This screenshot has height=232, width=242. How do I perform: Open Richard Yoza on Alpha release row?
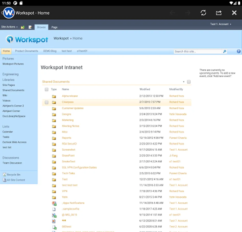point(177,96)
